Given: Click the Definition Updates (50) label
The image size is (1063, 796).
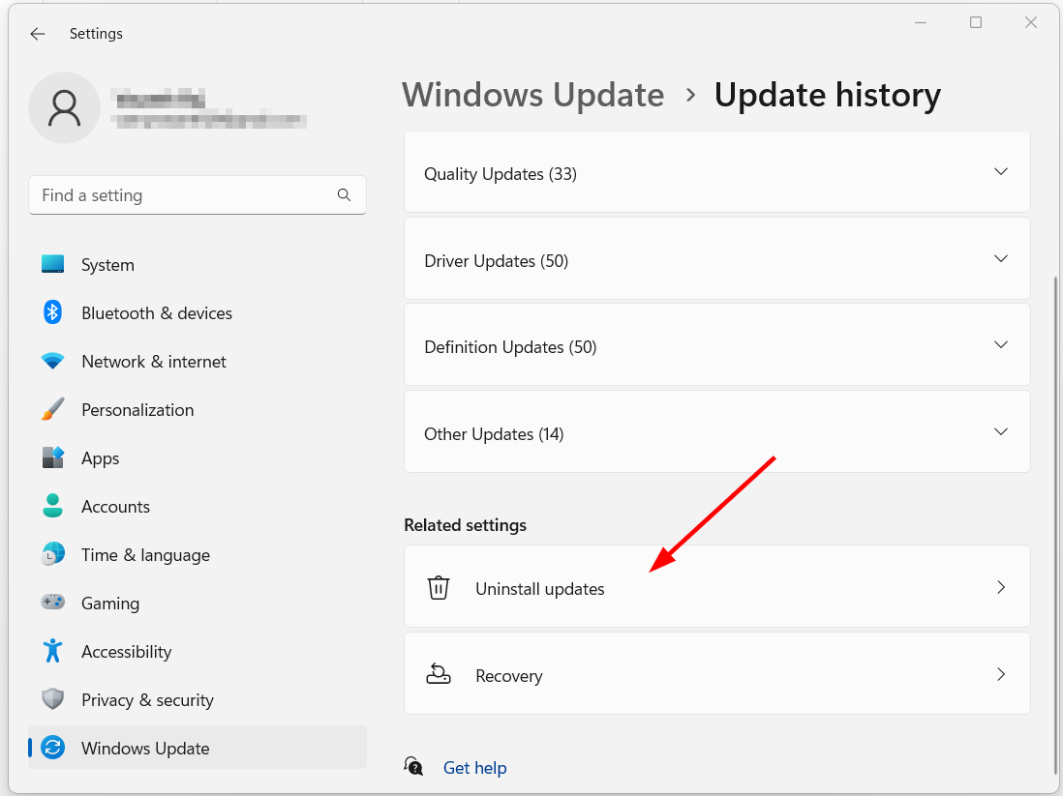Looking at the screenshot, I should click(x=510, y=347).
